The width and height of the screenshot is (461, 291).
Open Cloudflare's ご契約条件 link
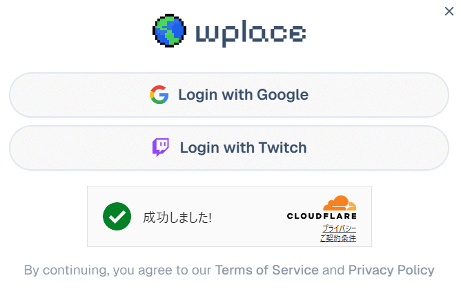pos(337,238)
